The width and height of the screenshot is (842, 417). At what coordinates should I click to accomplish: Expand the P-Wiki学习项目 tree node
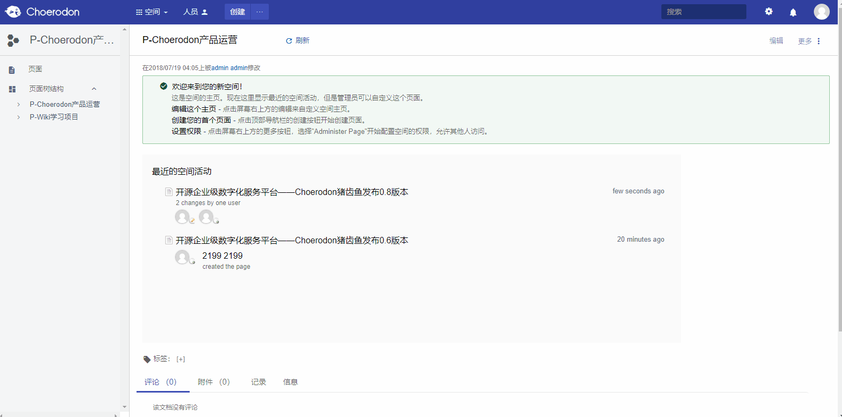pos(19,117)
